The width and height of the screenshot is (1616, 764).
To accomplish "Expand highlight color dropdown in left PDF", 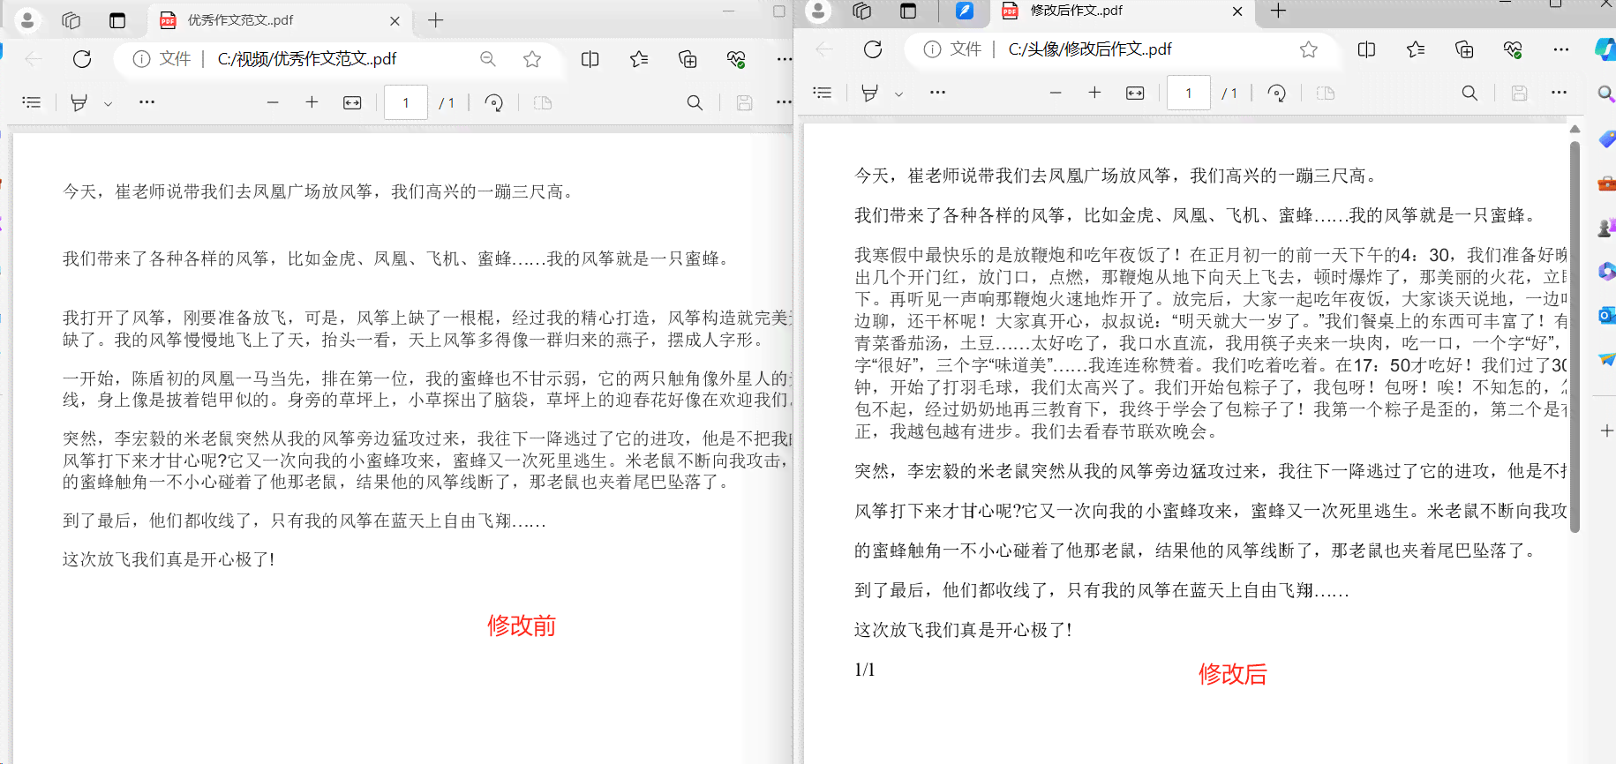I will click(x=108, y=103).
